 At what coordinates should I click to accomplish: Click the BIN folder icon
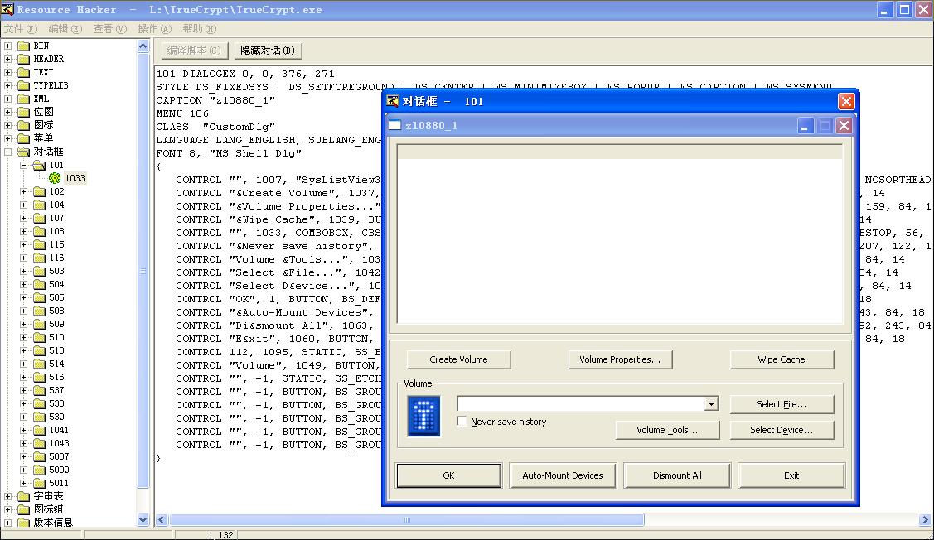(x=23, y=46)
